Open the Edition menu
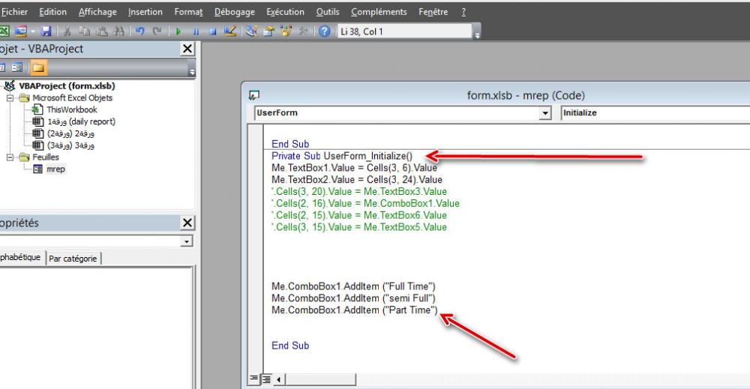The height and width of the screenshot is (389, 750). click(52, 12)
